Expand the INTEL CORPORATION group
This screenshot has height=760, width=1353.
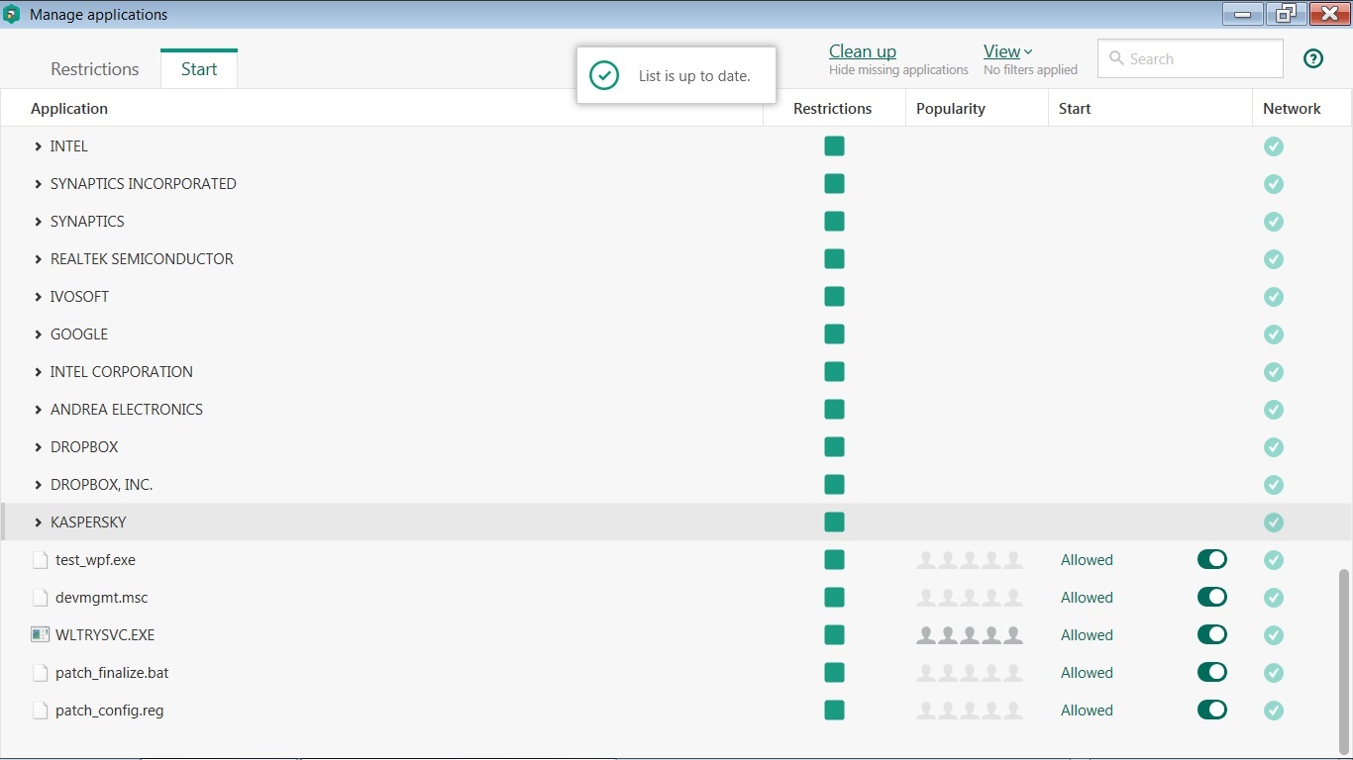click(38, 372)
